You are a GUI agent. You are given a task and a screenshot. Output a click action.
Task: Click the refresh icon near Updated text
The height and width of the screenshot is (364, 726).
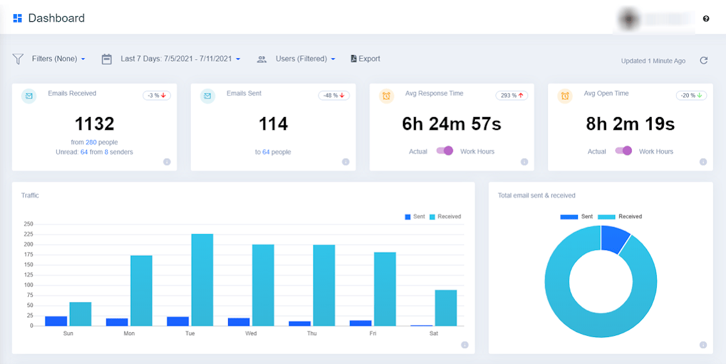click(x=704, y=61)
